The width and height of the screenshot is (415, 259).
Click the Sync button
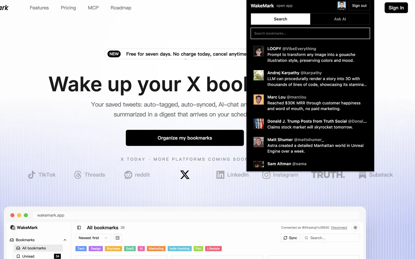tap(290, 238)
